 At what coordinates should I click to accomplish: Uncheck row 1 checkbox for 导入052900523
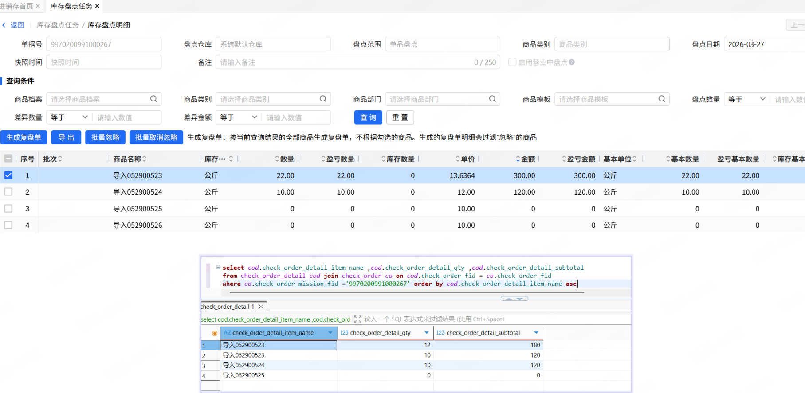[x=8, y=175]
